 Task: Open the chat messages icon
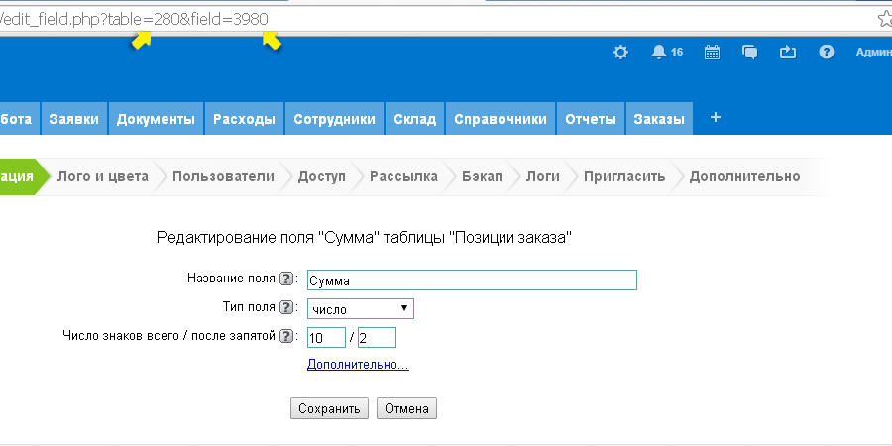click(x=750, y=53)
